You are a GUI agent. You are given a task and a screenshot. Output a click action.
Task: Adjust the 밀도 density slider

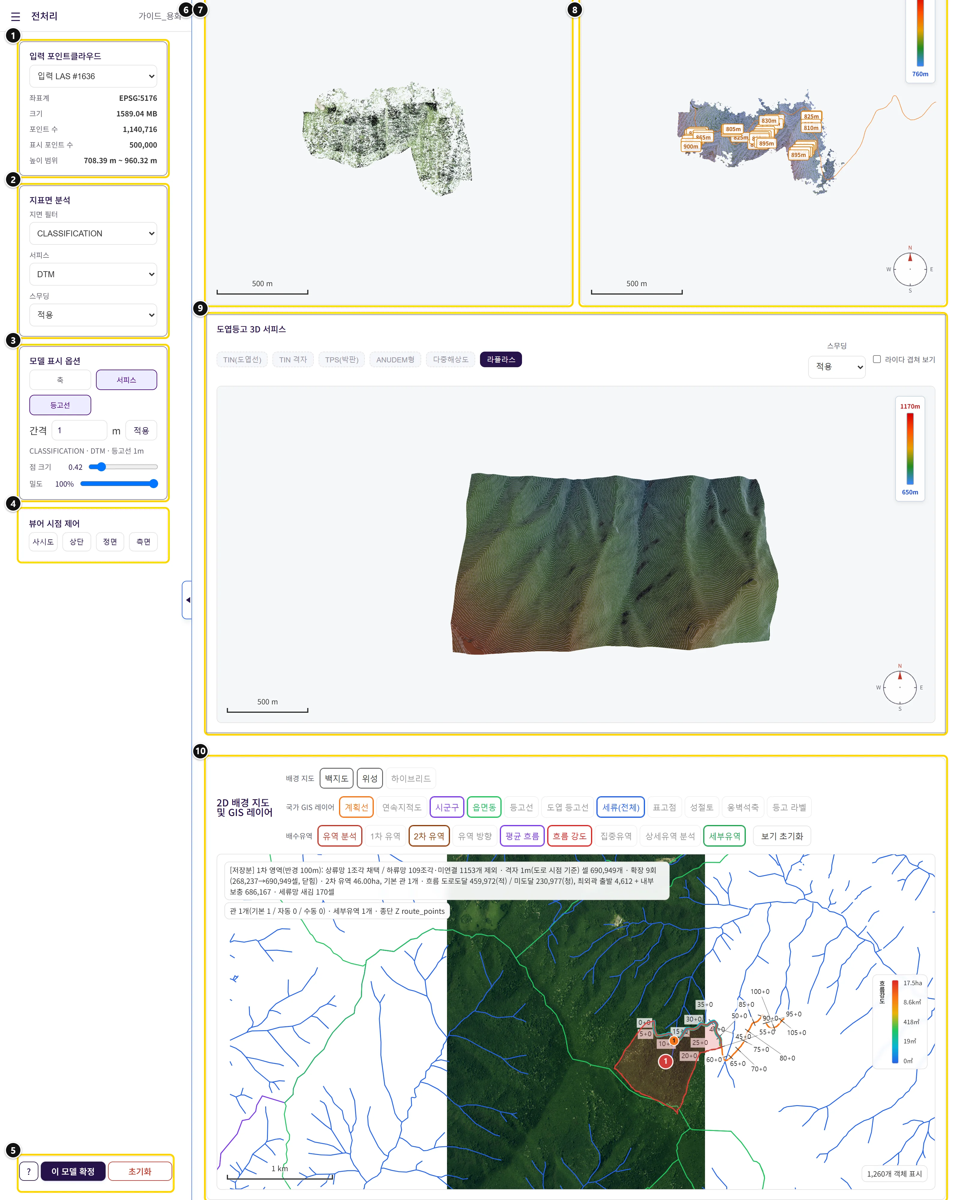coord(119,483)
